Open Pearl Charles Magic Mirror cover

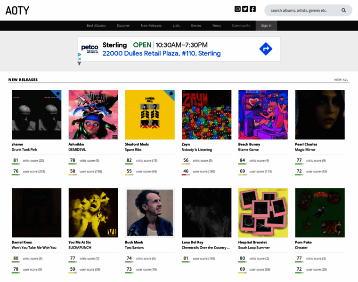click(x=320, y=115)
